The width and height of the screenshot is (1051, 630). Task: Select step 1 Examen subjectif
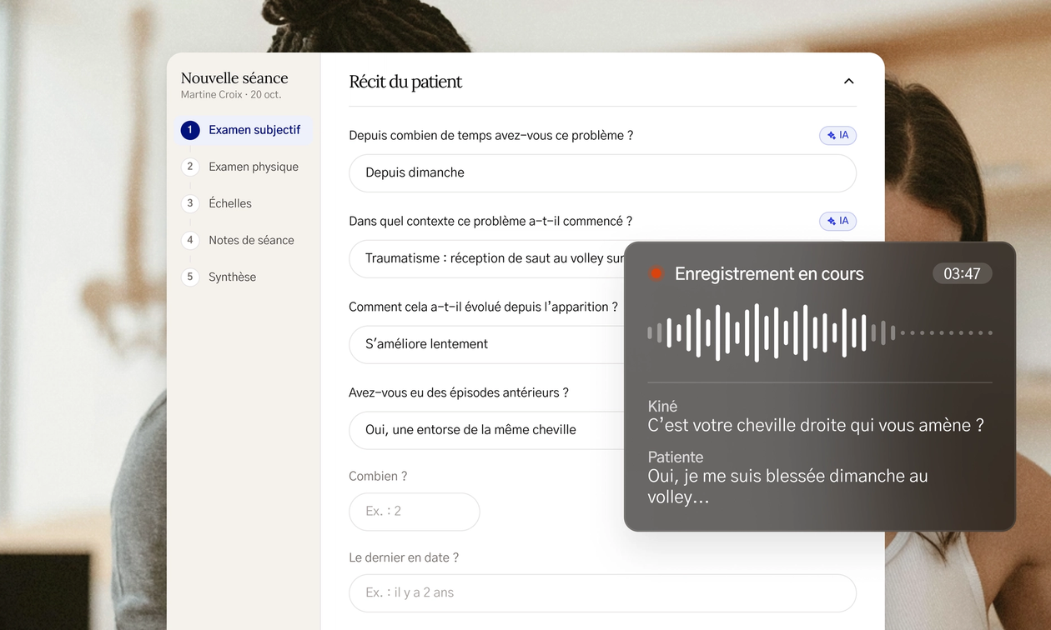point(244,130)
